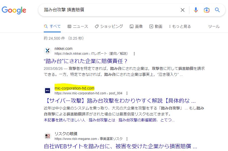Click mic-corporation-hd.com site name
The height and width of the screenshot is (151, 228).
(x=75, y=88)
